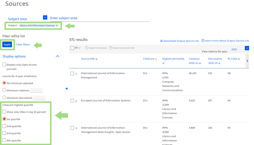Viewport: 254px width, 145px height.
Task: Open the view metrics year dropdown
Action: 247,48
